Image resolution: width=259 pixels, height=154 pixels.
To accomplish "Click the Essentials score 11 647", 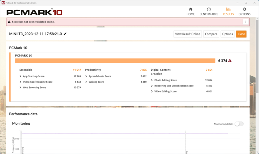I will tap(77, 70).
